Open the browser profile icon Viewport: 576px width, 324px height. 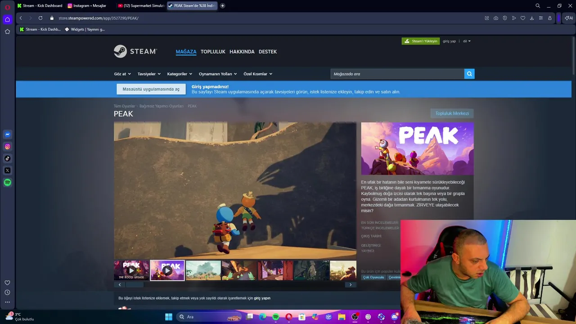tap(550, 18)
